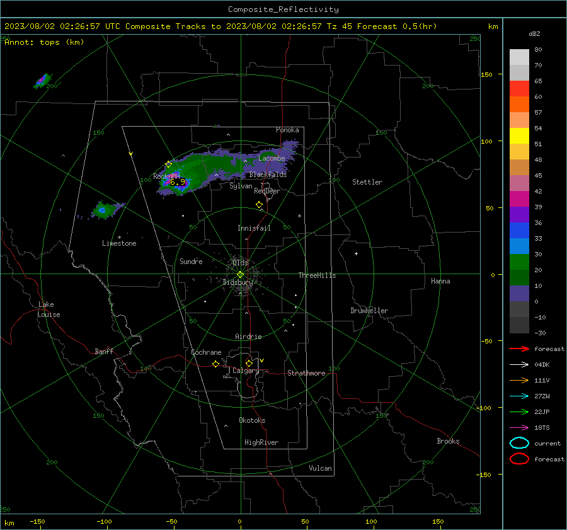The image size is (567, 530).
Task: Click the green 22JP arrow in legend
Action: point(519,412)
